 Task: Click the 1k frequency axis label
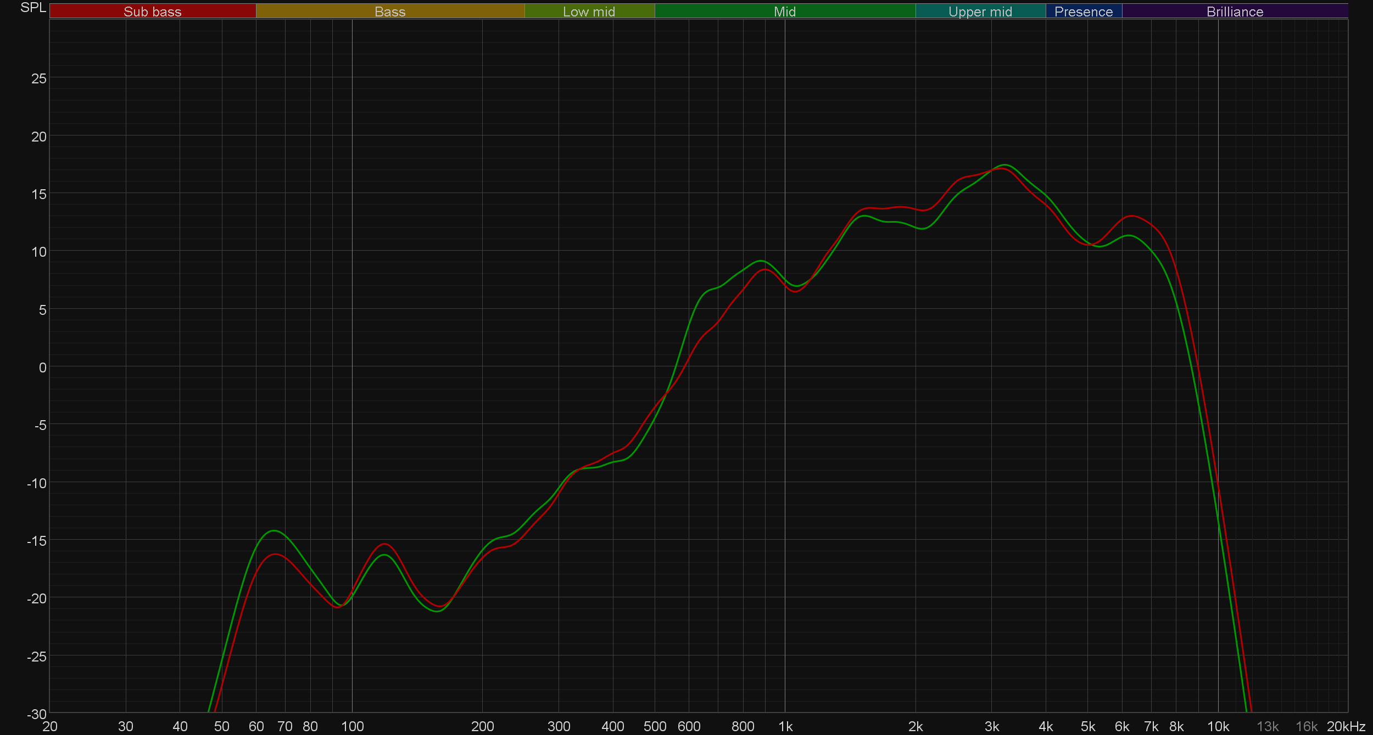(x=785, y=727)
